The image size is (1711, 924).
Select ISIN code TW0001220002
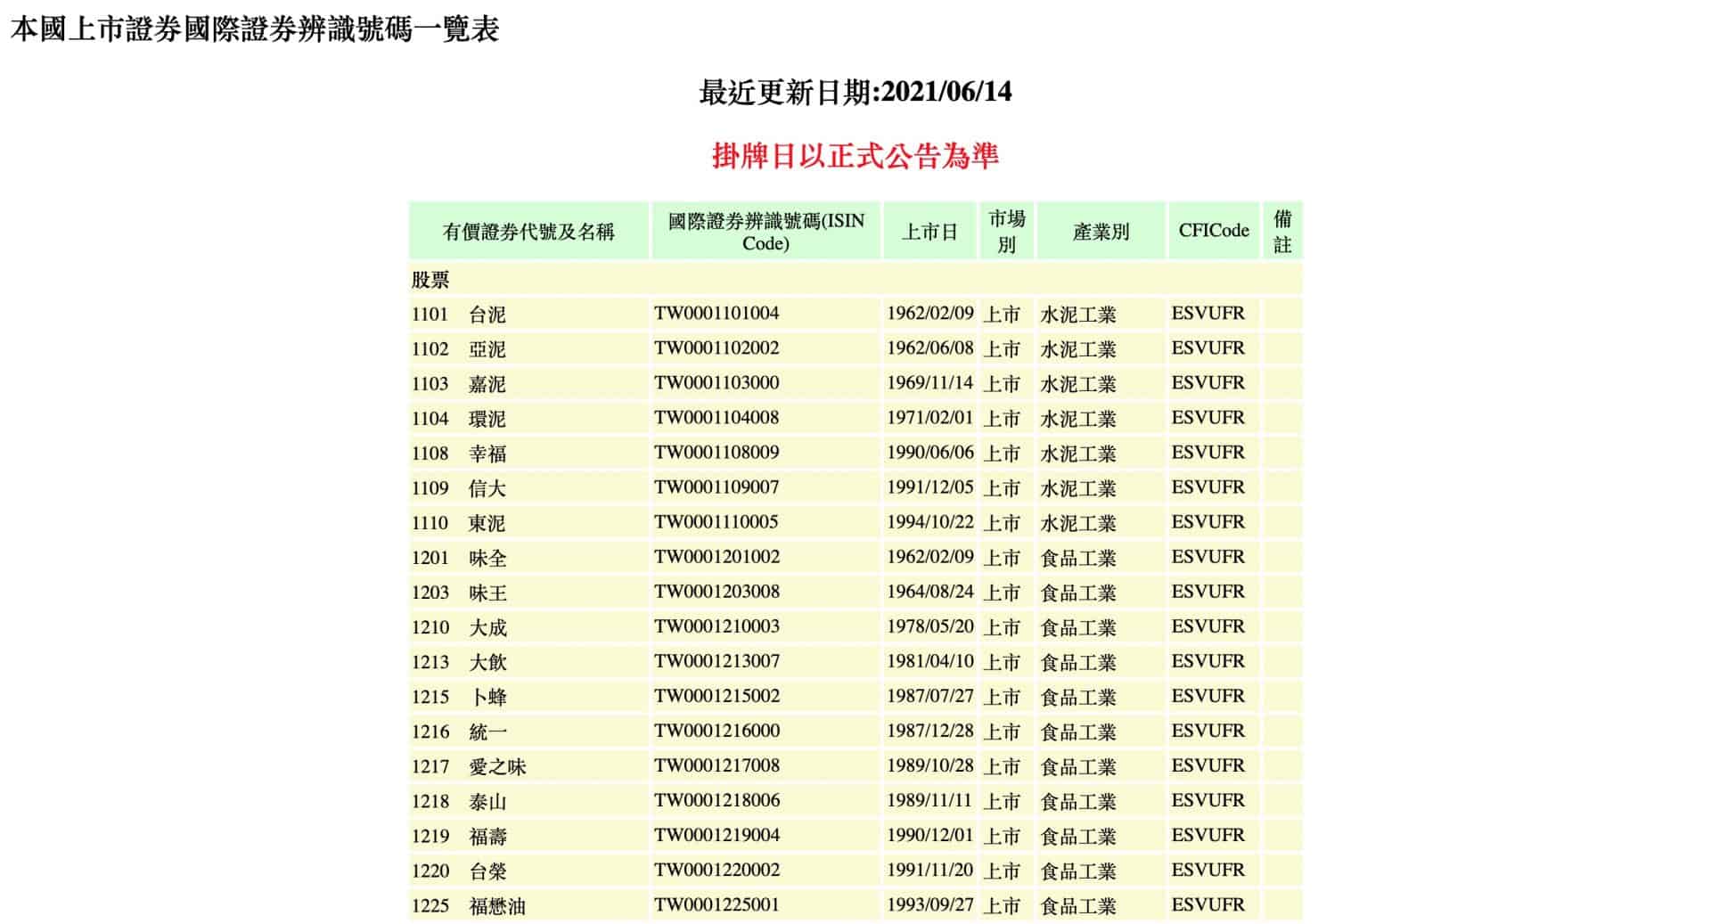[x=766, y=871]
